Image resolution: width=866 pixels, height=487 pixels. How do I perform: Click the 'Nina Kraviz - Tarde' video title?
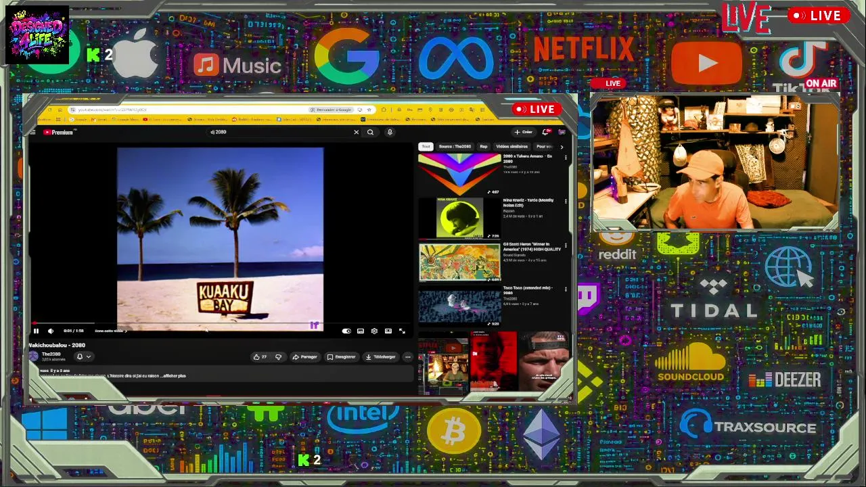(528, 202)
